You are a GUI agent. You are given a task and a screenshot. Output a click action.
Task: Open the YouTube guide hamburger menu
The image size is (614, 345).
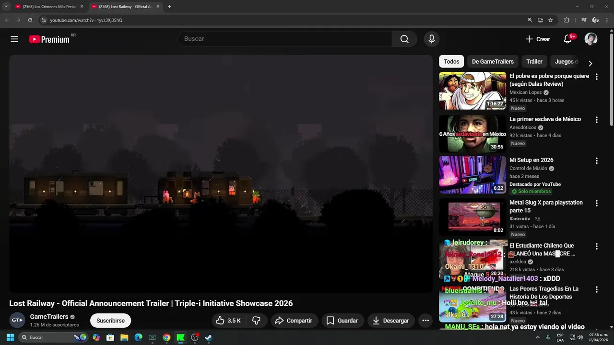tap(14, 39)
